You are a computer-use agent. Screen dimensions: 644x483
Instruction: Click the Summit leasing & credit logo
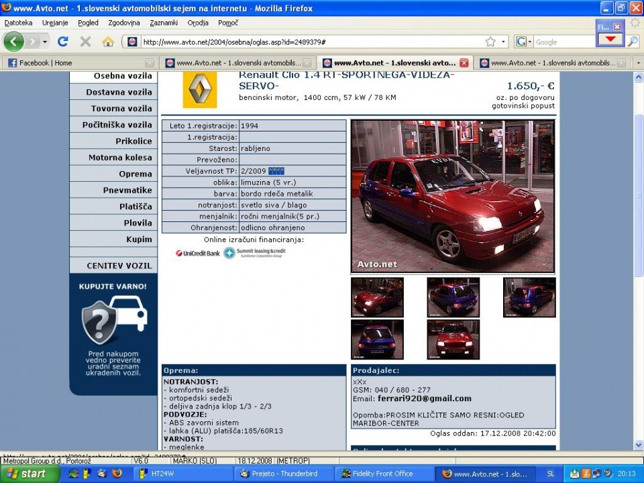tap(255, 253)
